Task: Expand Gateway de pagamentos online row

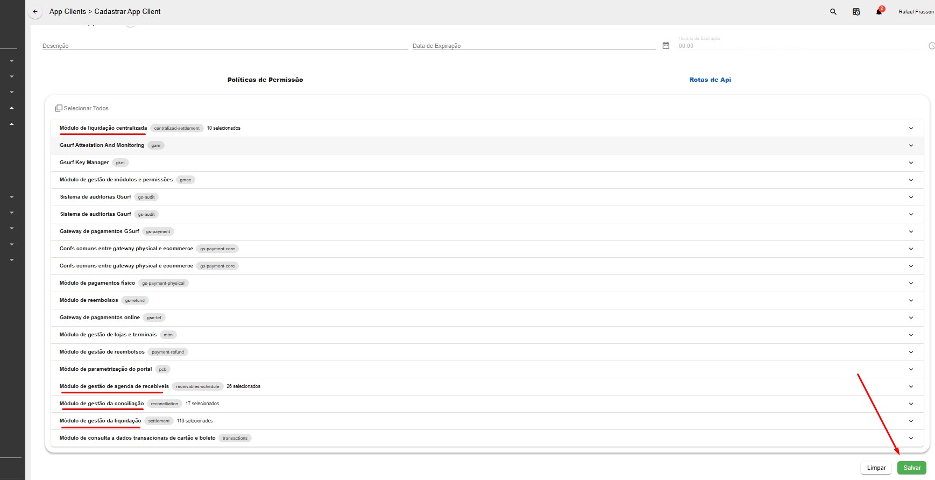Action: [x=911, y=317]
